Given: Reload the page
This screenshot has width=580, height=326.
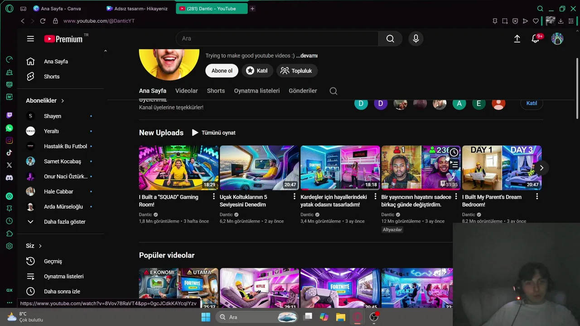Looking at the screenshot, I should pos(43,21).
